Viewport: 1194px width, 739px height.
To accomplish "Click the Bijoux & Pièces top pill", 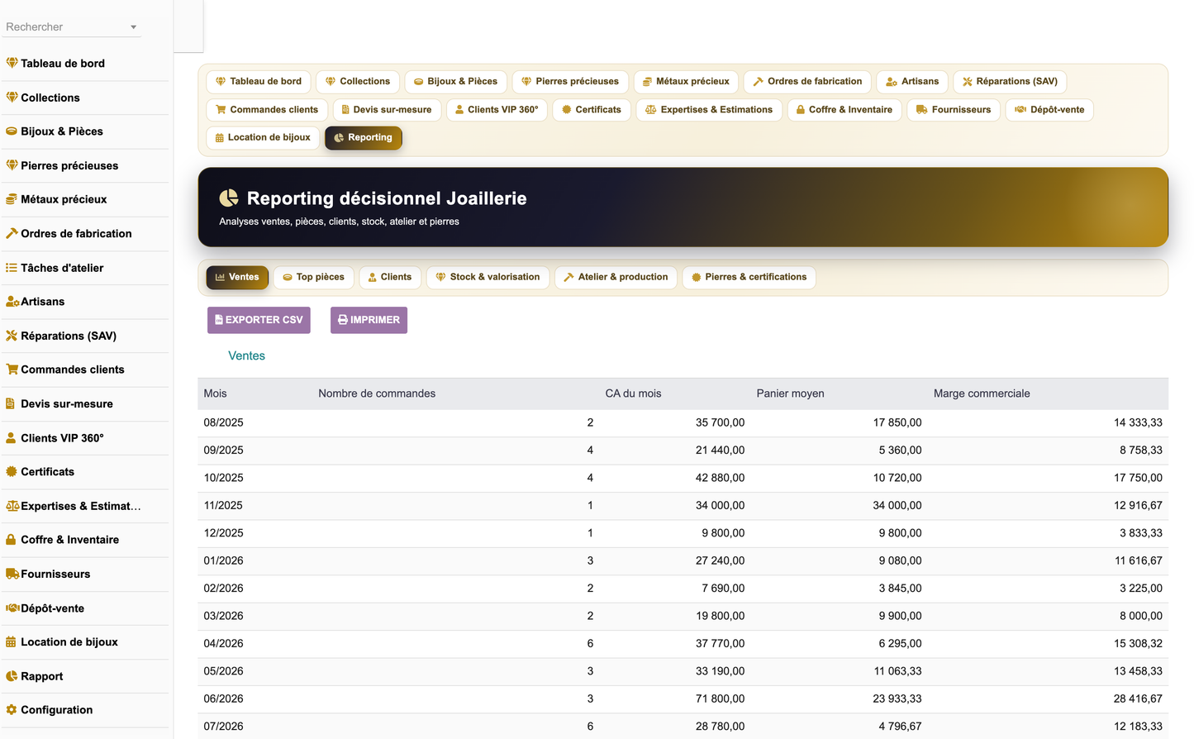I will (x=455, y=82).
